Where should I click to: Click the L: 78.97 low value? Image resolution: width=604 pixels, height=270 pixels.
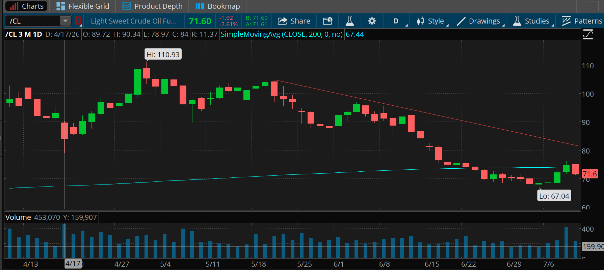click(x=156, y=34)
